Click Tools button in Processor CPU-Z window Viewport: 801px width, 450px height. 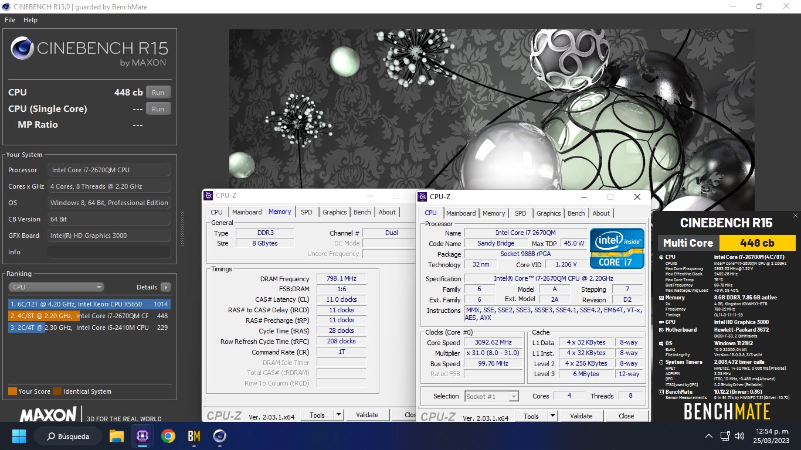(x=531, y=416)
